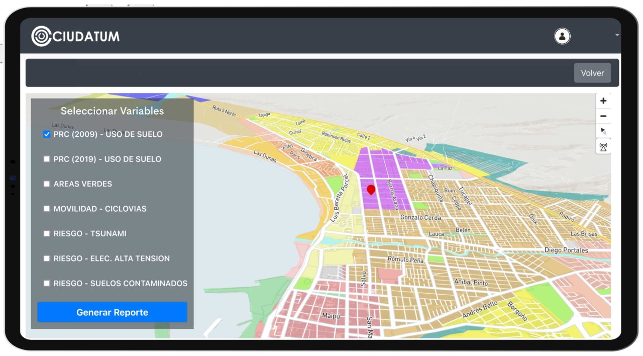The image size is (643, 356).
Task: Click the Maipú street label
Action: [x=332, y=316]
